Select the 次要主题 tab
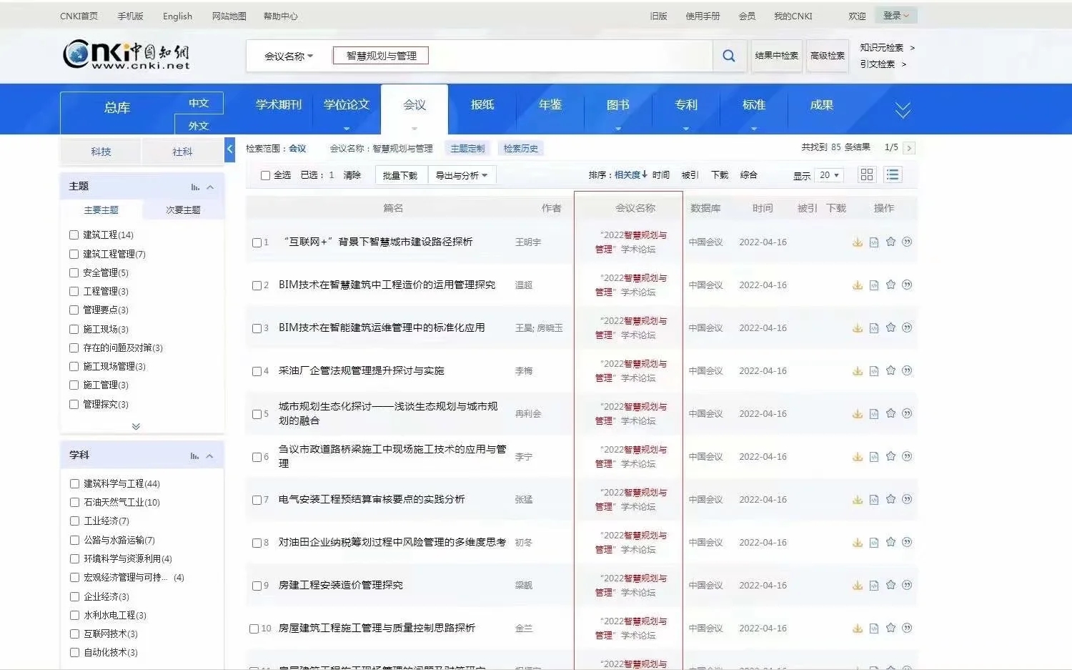Viewport: 1072px width, 670px height. pos(183,210)
